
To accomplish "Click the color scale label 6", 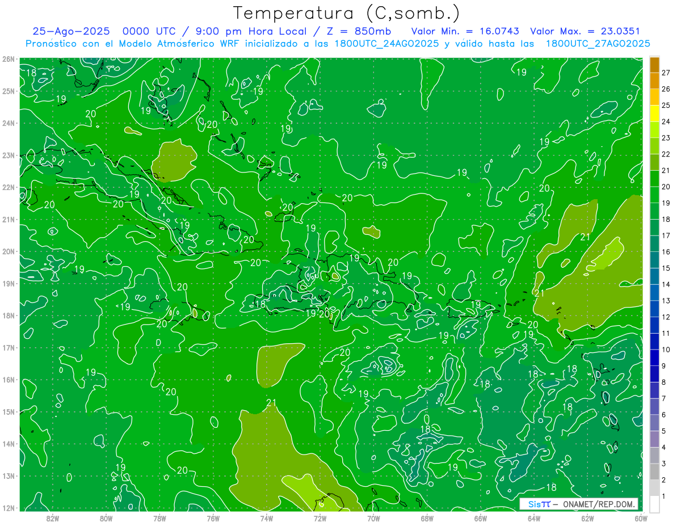I will [x=664, y=415].
